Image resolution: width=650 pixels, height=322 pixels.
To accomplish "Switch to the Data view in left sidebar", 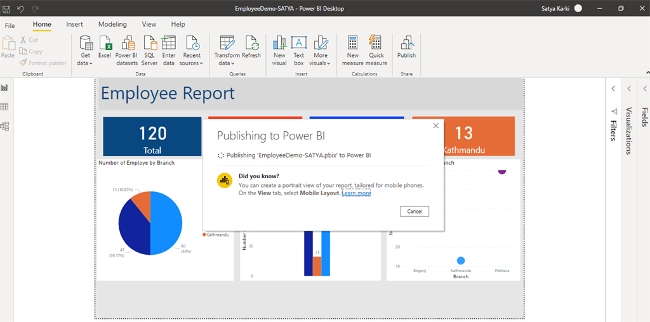I will pyautogui.click(x=5, y=107).
